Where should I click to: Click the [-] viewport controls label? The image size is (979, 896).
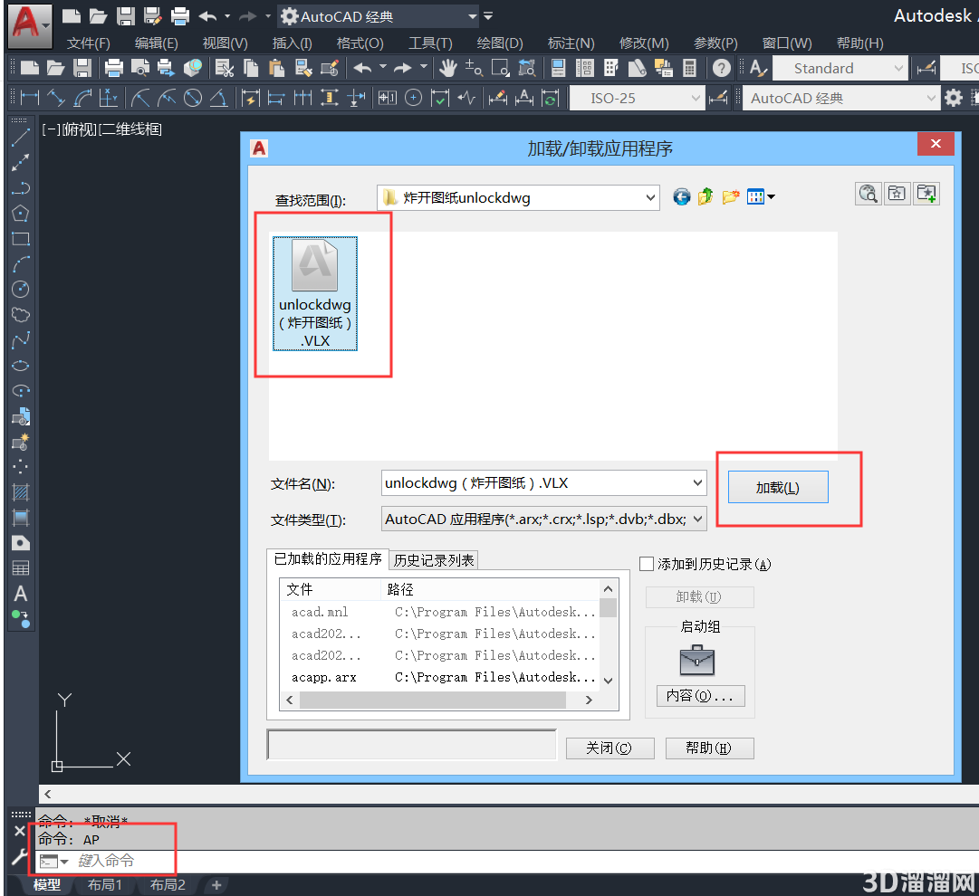[x=51, y=129]
